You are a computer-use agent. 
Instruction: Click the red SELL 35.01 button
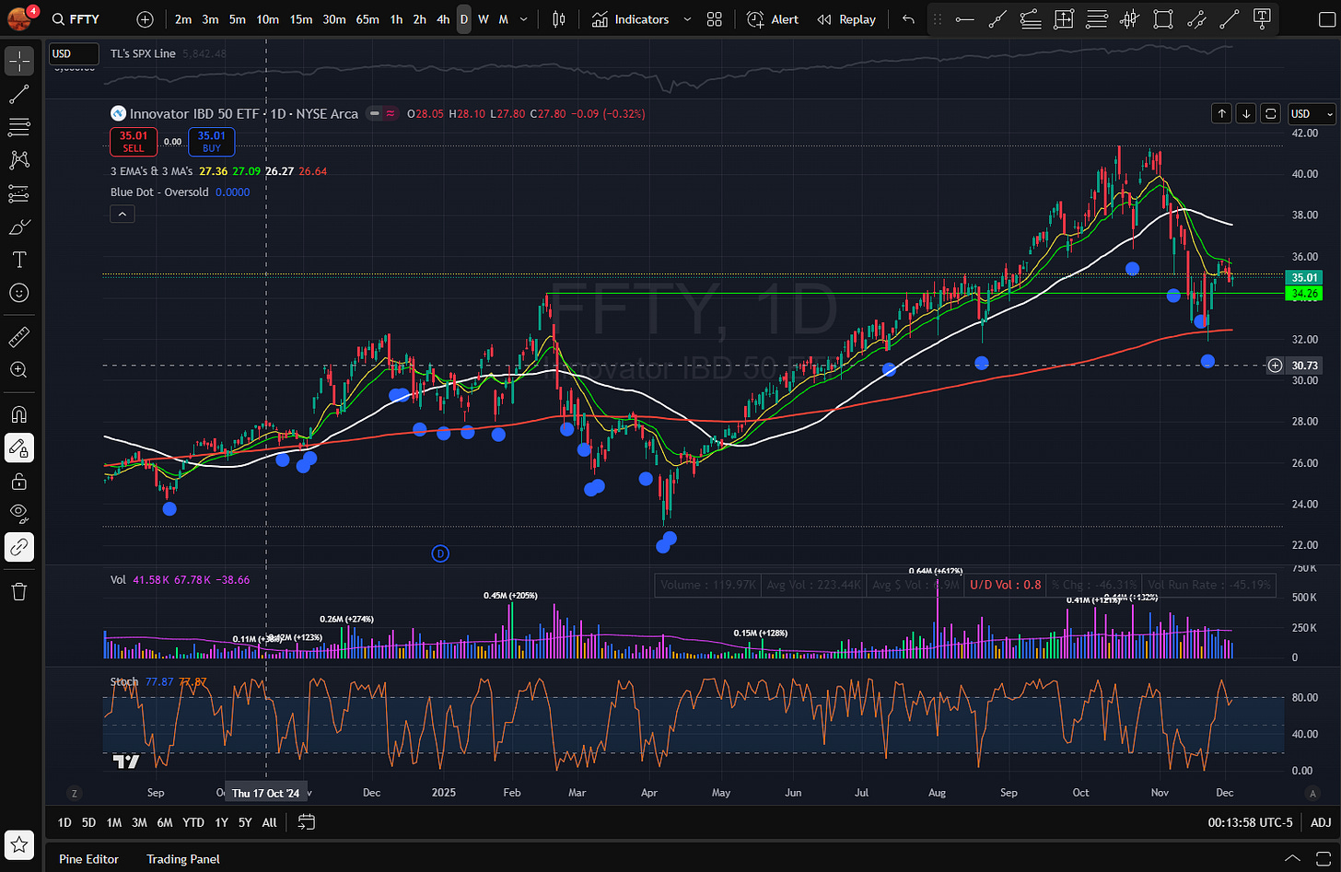(134, 142)
